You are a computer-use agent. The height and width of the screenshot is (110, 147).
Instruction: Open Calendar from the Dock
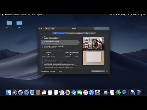pyautogui.click(x=44, y=93)
